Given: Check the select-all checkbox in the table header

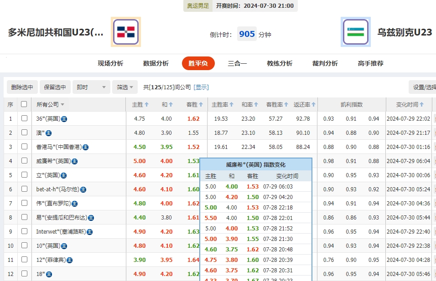Looking at the screenshot, I should [x=24, y=104].
